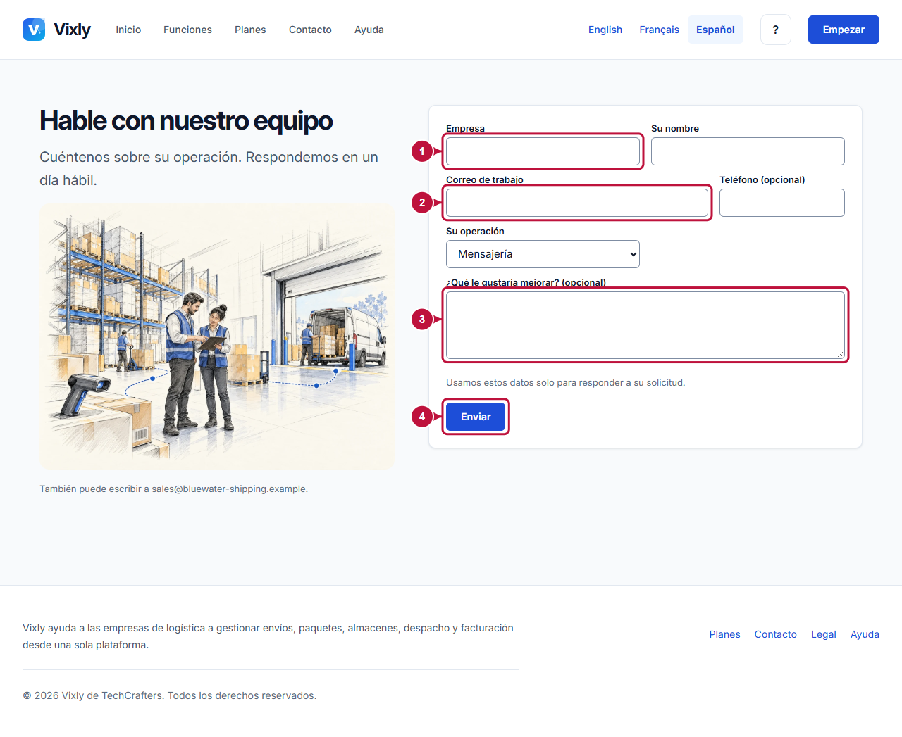This screenshot has width=902, height=737.
Task: Submit the form with Enviar
Action: 476,417
